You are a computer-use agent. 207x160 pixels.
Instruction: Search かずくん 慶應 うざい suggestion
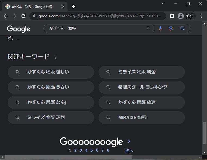(x=51, y=87)
